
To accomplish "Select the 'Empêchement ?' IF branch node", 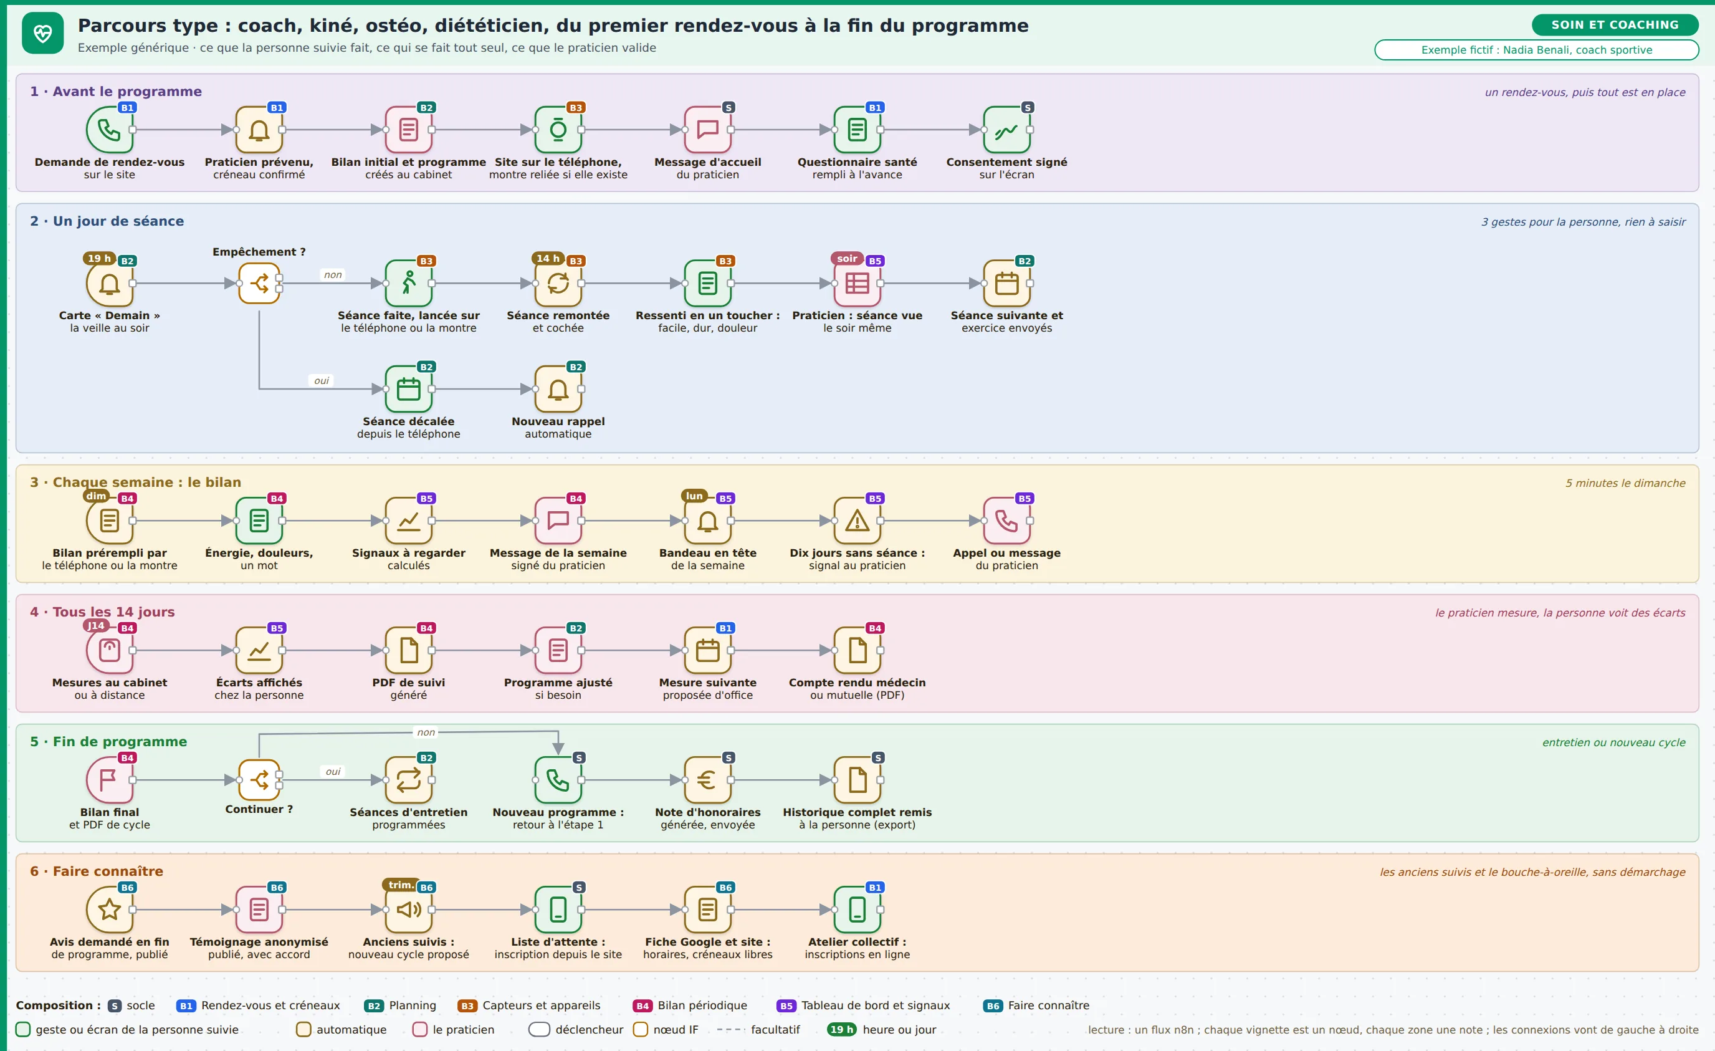I will tap(259, 283).
